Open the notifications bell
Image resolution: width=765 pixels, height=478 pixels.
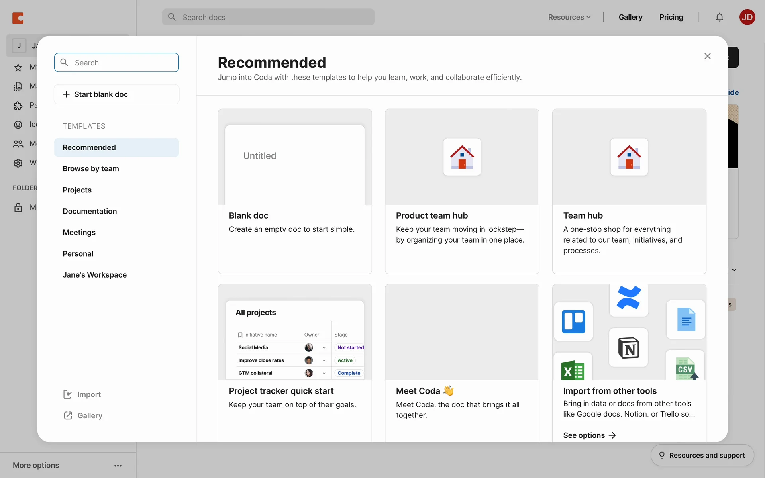point(719,17)
